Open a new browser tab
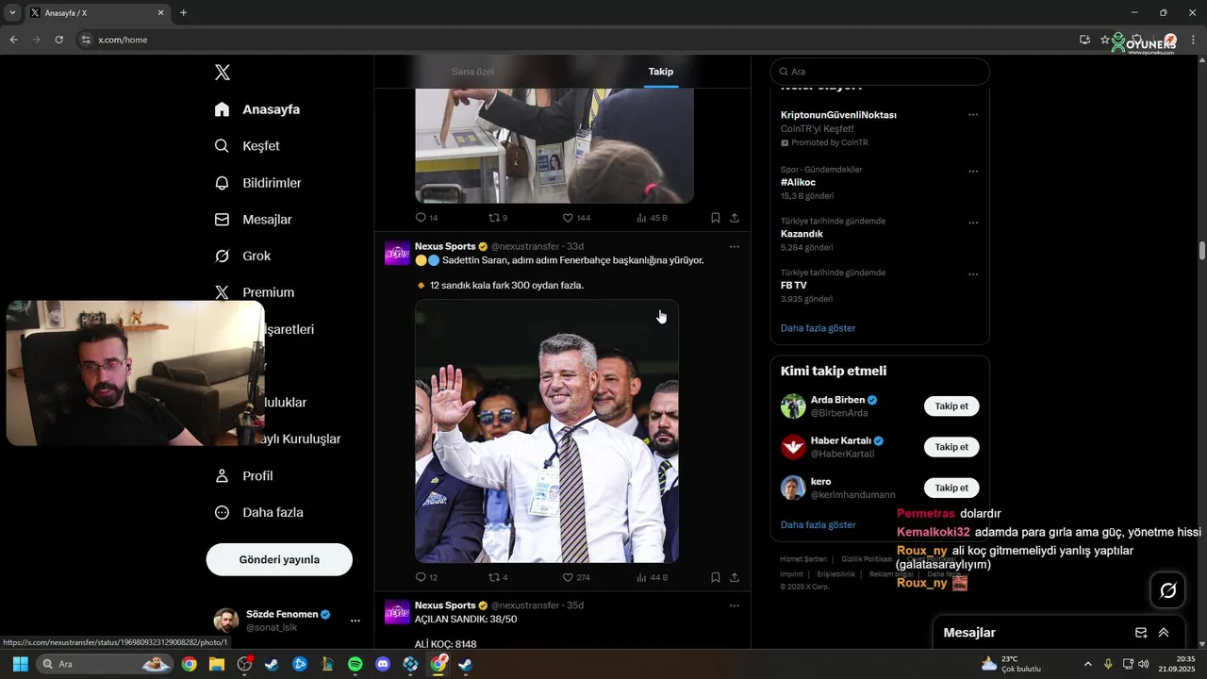Screen dimensions: 1207x679 [x=183, y=13]
